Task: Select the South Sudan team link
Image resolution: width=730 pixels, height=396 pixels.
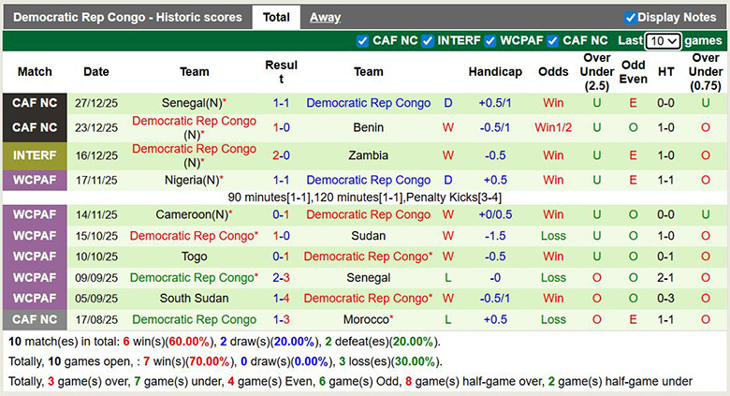Action: pyautogui.click(x=194, y=299)
